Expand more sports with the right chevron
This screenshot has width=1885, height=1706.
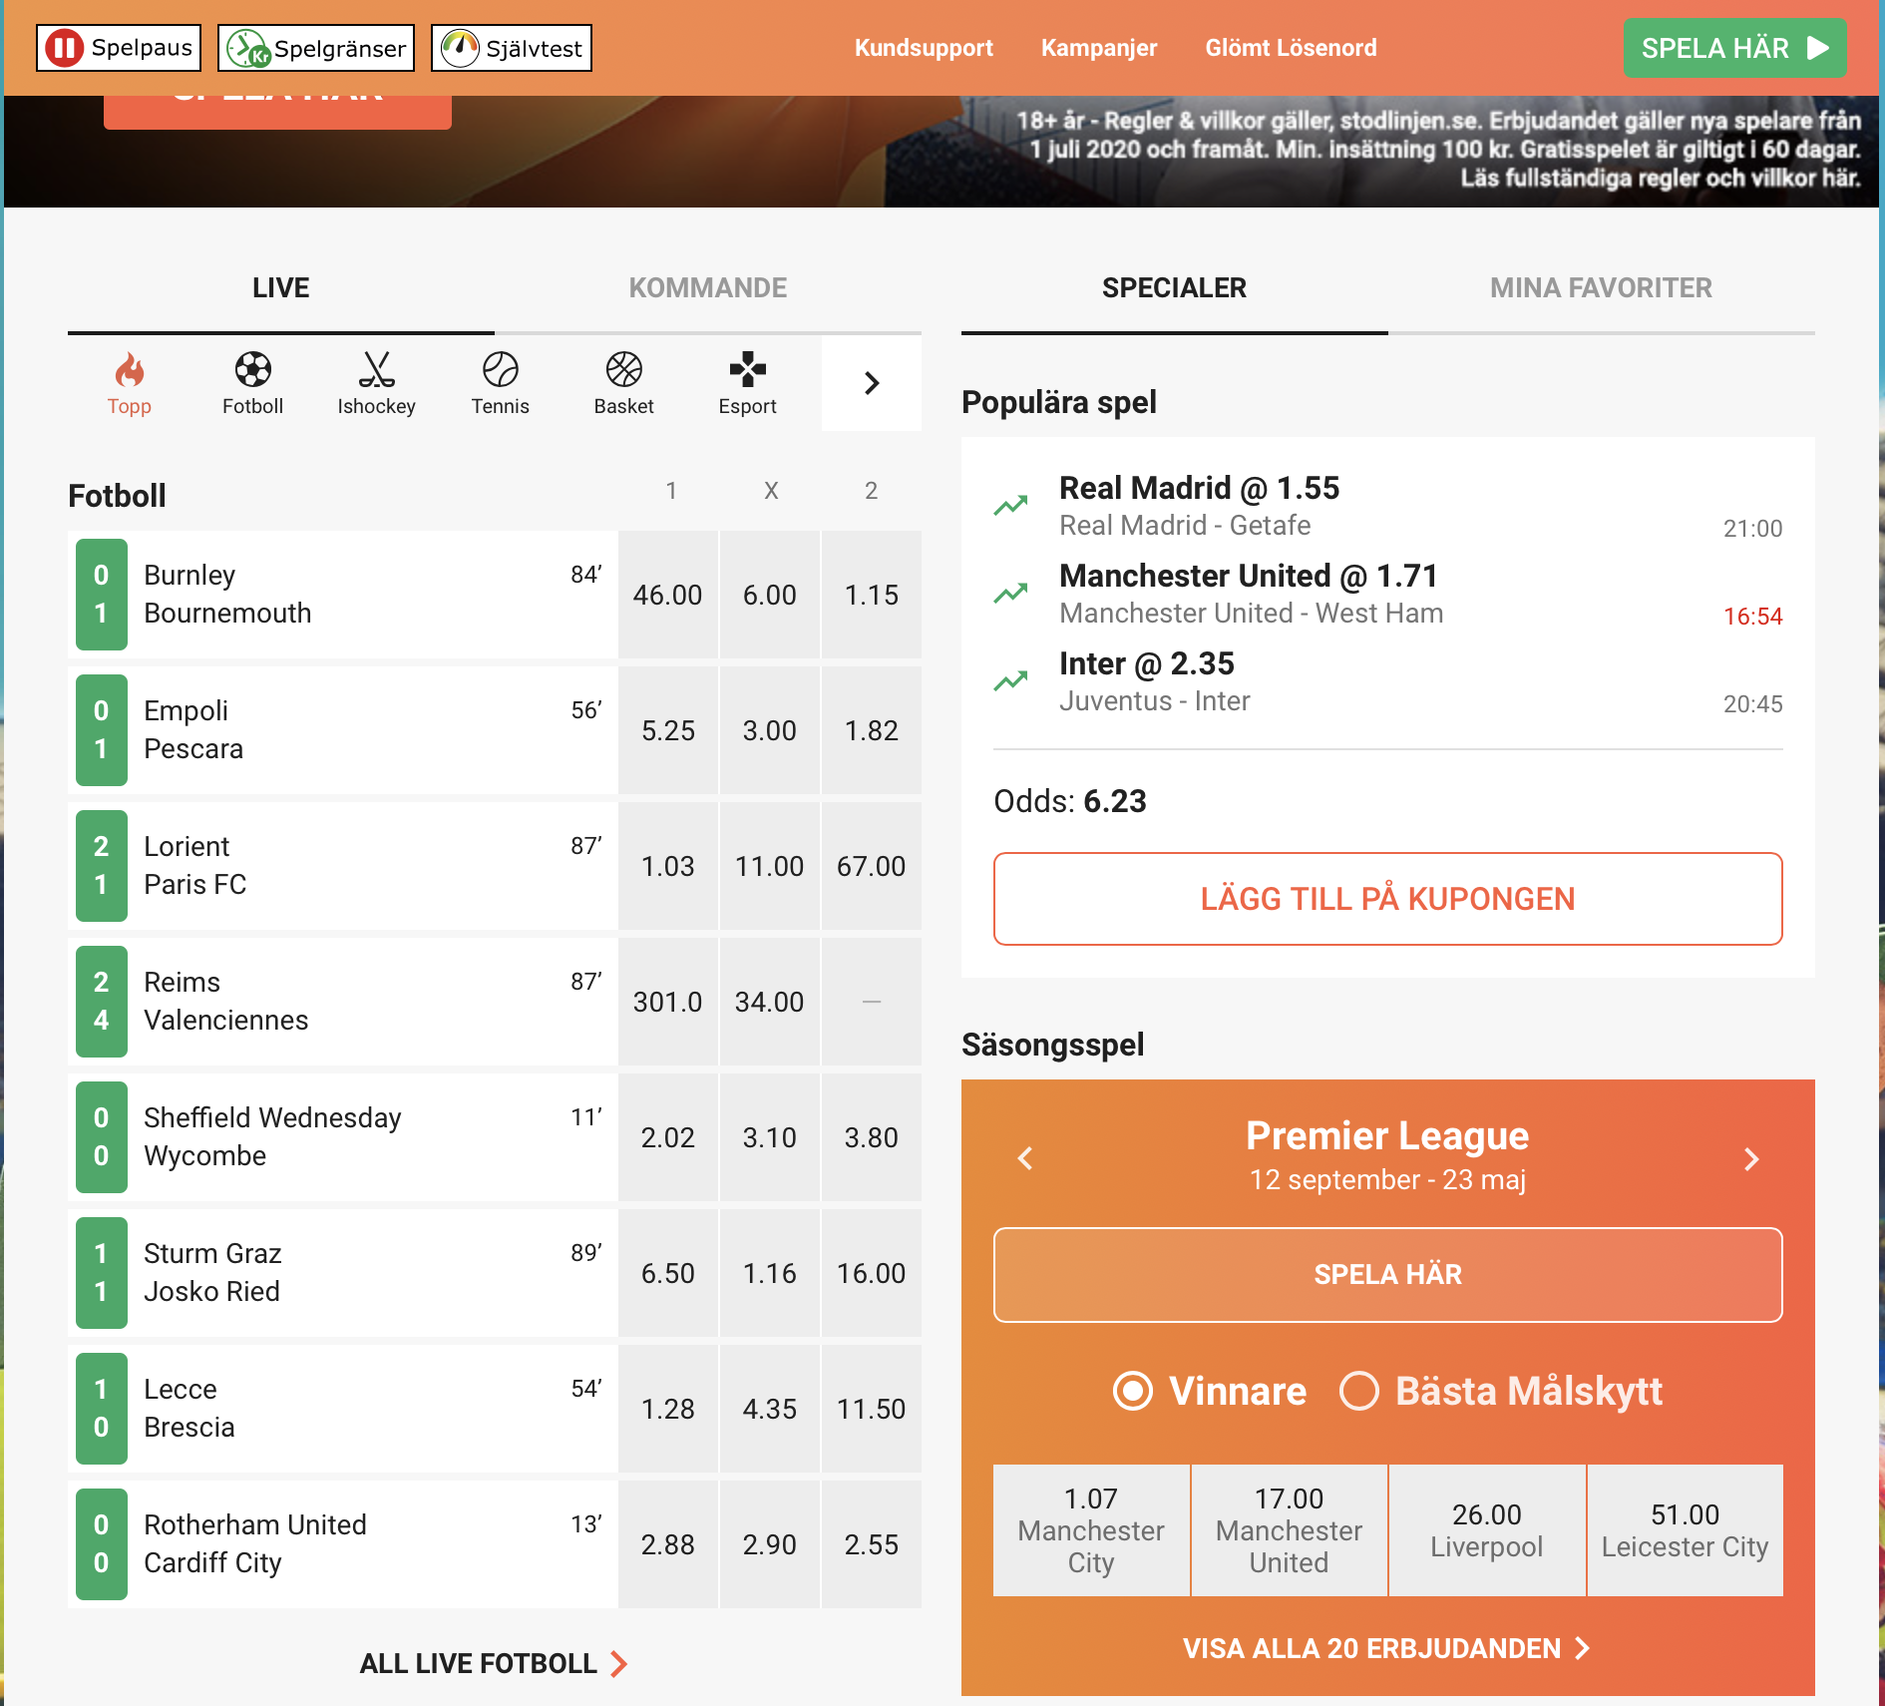tap(871, 383)
